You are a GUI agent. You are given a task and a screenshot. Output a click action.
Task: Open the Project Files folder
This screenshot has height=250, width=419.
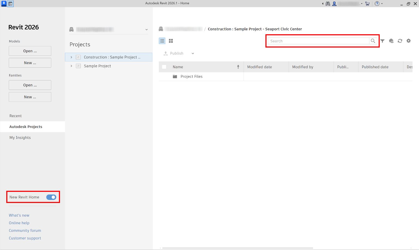191,76
